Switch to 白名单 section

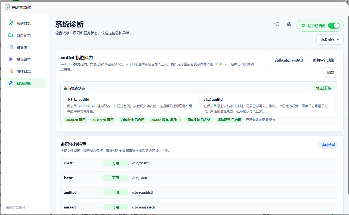[25, 47]
